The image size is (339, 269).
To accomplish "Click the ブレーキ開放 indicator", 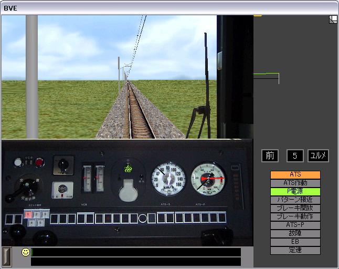I will 295,208.
